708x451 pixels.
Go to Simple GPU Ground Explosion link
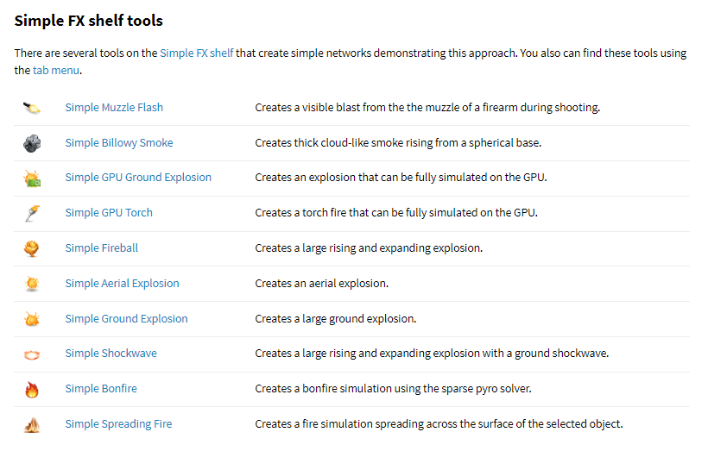point(138,178)
